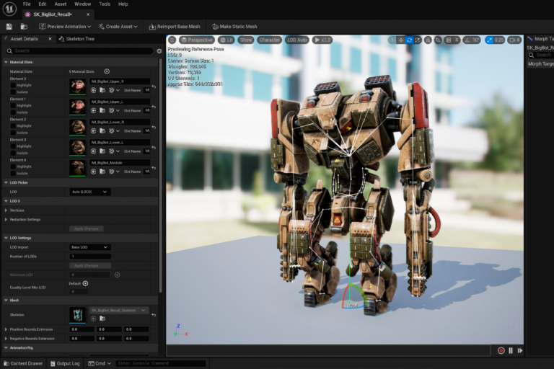554x369 pixels.
Task: Use selected asset for Element 2 material
Action: pyautogui.click(x=93, y=131)
